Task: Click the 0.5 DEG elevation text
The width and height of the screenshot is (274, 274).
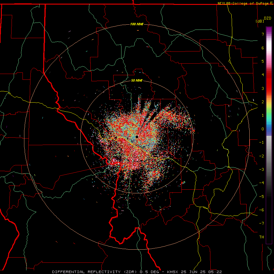Action: click(149, 272)
